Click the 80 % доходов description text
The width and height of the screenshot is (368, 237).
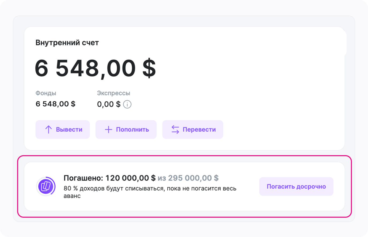150,188
